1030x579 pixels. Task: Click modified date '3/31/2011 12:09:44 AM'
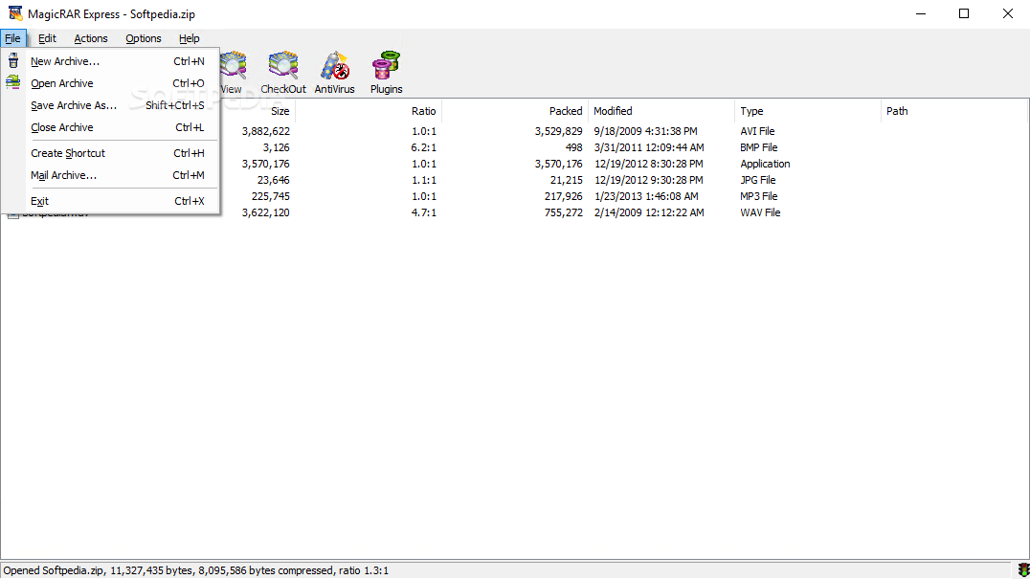coord(649,147)
